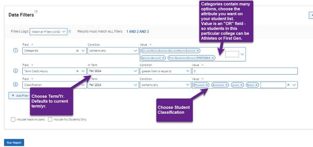Open the Data Filters help icon
The width and height of the screenshot is (313, 147).
pyautogui.click(x=36, y=12)
